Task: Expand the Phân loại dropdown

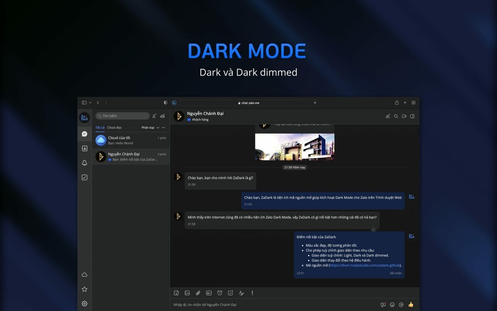Action: coord(150,128)
